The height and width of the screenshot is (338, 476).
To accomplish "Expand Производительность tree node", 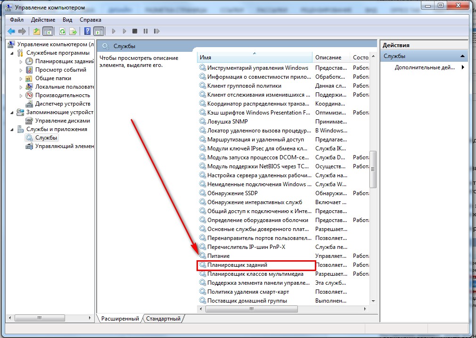I will (21, 96).
